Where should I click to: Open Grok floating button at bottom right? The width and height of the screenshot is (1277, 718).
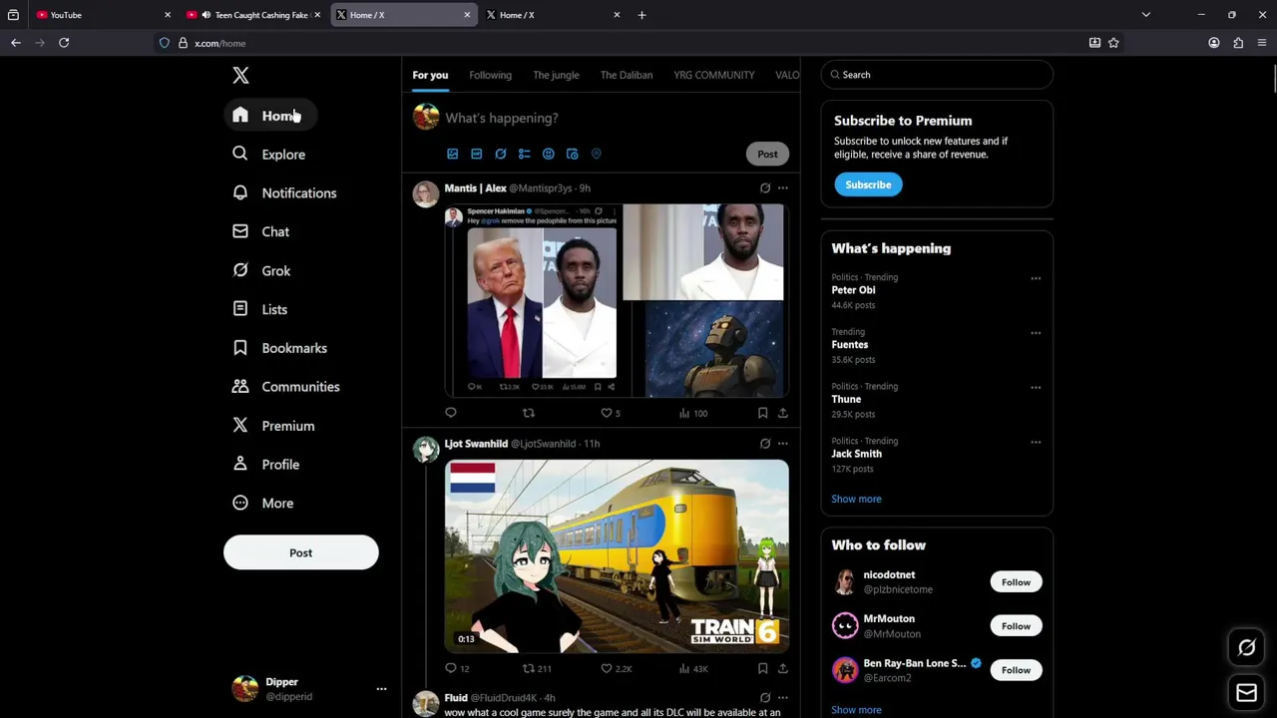(x=1246, y=648)
